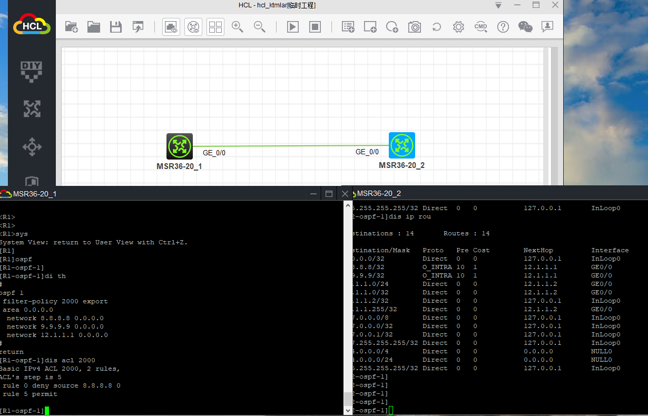This screenshot has width=648, height=416.
Task: Click the export project icon
Action: pyautogui.click(x=138, y=27)
